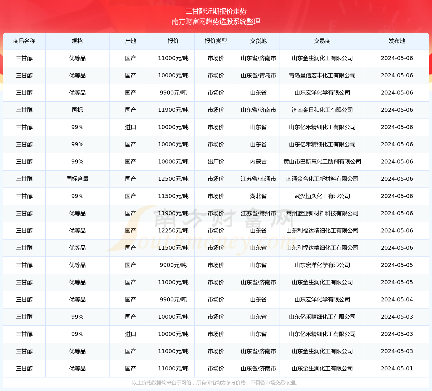The height and width of the screenshot is (391, 432).
Task: Select 黄山市巴斯慧化工助剂有限公司 cell
Action: 322,162
